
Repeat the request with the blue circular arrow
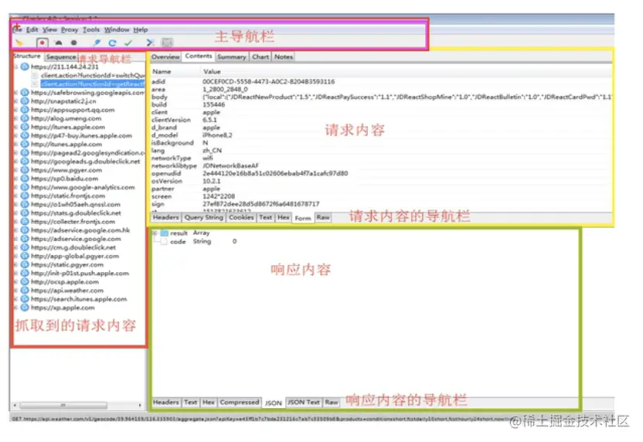tap(112, 42)
